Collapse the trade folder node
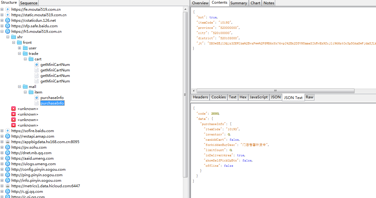Image resolution: width=376 pixels, height=198 pixels. [x=20, y=54]
